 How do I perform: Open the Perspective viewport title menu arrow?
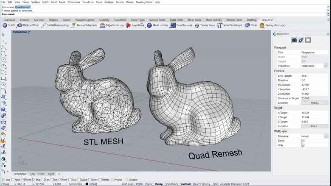29,32
